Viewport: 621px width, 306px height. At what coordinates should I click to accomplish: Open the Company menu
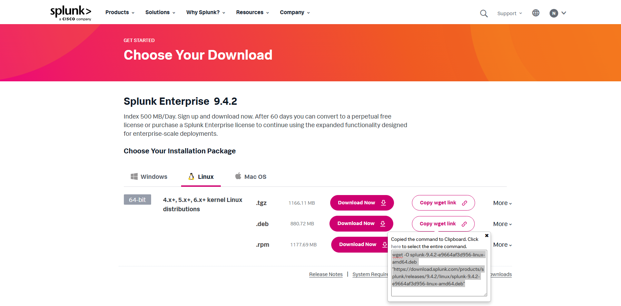(295, 12)
